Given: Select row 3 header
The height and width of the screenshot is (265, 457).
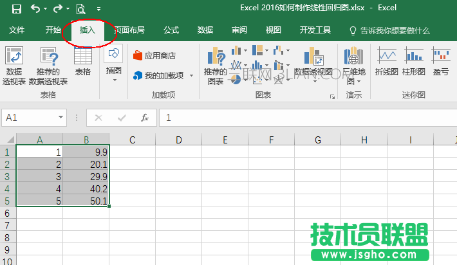Looking at the screenshot, I should (x=8, y=176).
